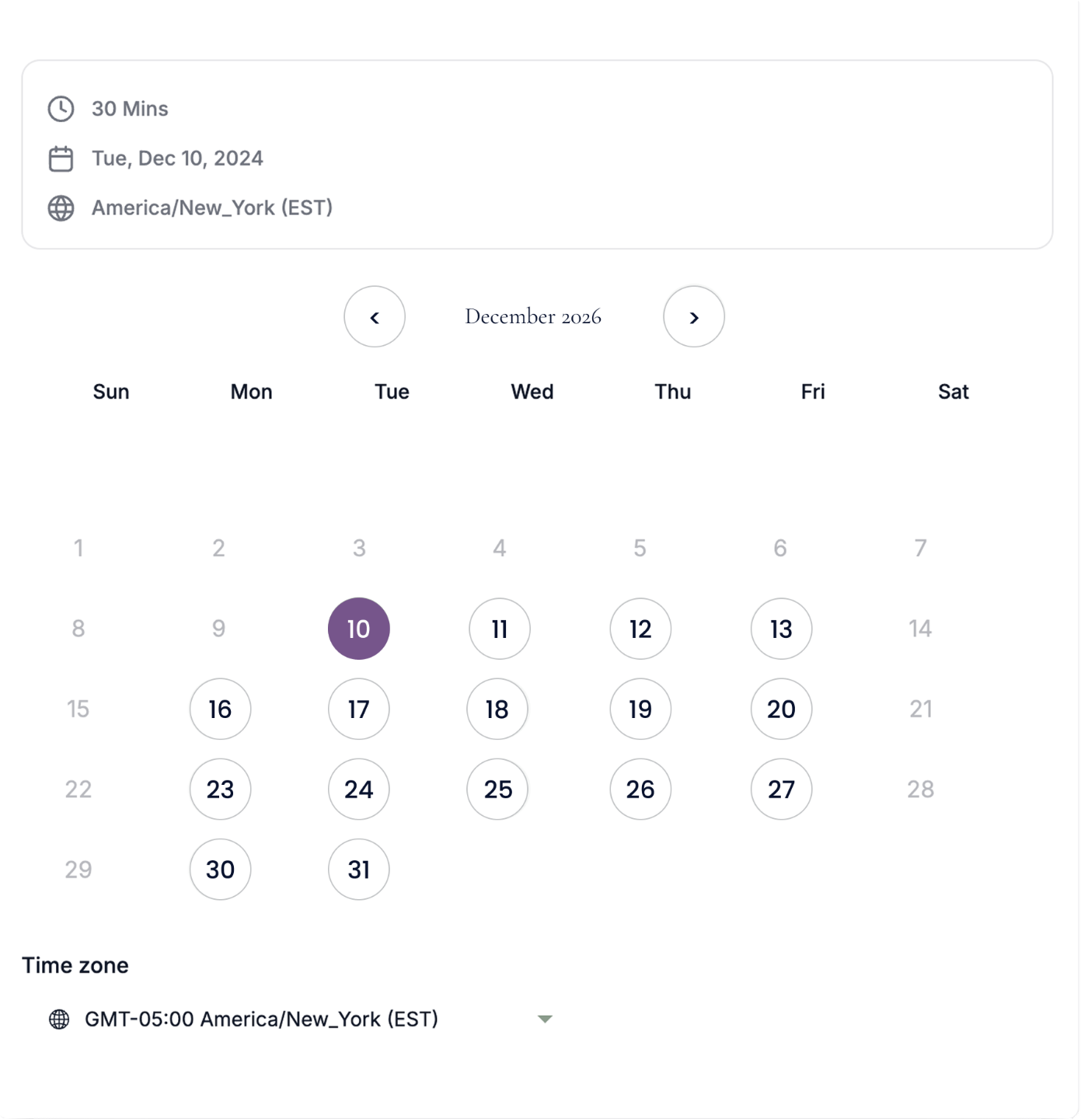Expand the time zone dropdown arrow

545,1019
